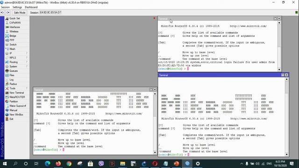The image size is (299, 168).
Task: Open Firefox from taskbar
Action: (x=58, y=164)
